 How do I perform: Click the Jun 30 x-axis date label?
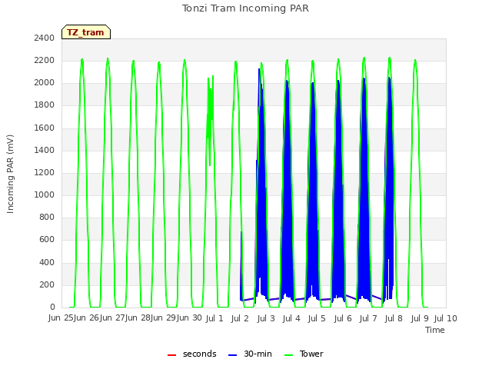tap(190, 317)
